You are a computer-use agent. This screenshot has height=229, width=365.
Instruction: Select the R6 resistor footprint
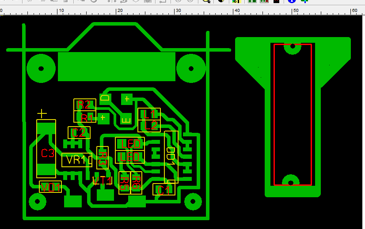pyautogui.click(x=136, y=183)
